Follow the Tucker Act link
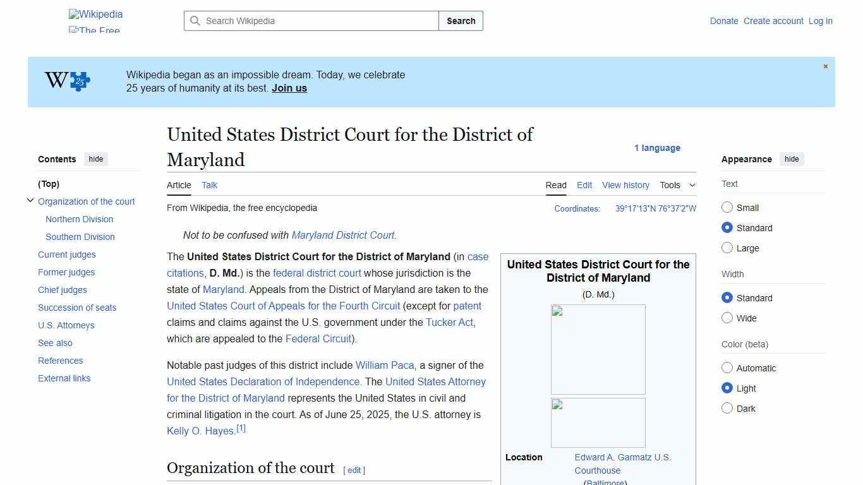Image resolution: width=863 pixels, height=485 pixels. 449,322
